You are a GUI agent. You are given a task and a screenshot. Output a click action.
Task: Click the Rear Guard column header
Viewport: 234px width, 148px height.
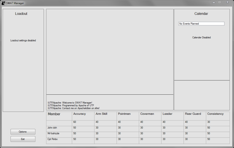pos(193,114)
